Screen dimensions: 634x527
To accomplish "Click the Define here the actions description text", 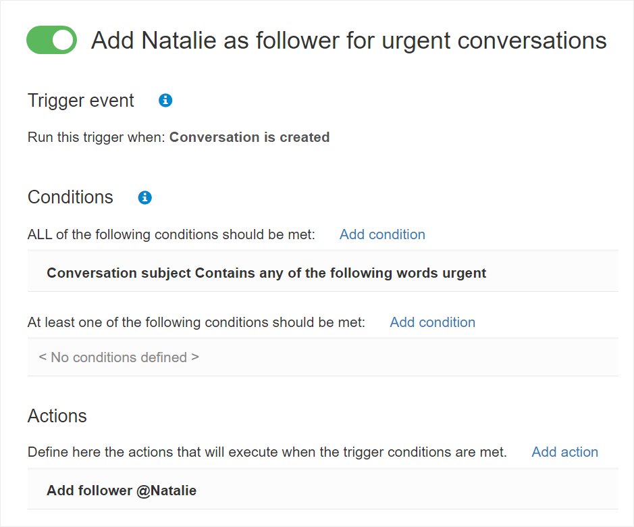I will [267, 452].
